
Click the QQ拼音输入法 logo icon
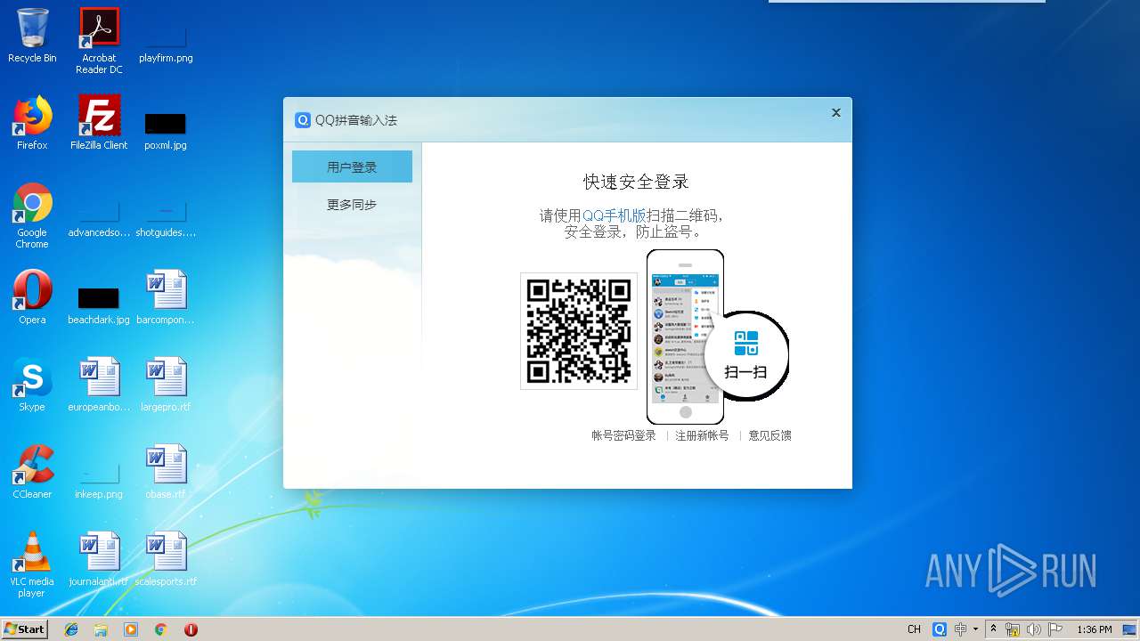pyautogui.click(x=303, y=120)
